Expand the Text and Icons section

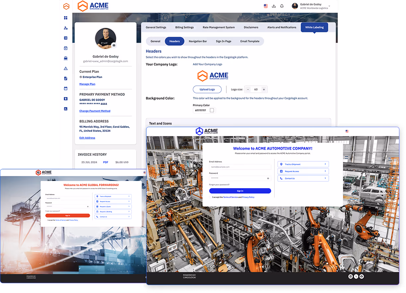(x=238, y=123)
